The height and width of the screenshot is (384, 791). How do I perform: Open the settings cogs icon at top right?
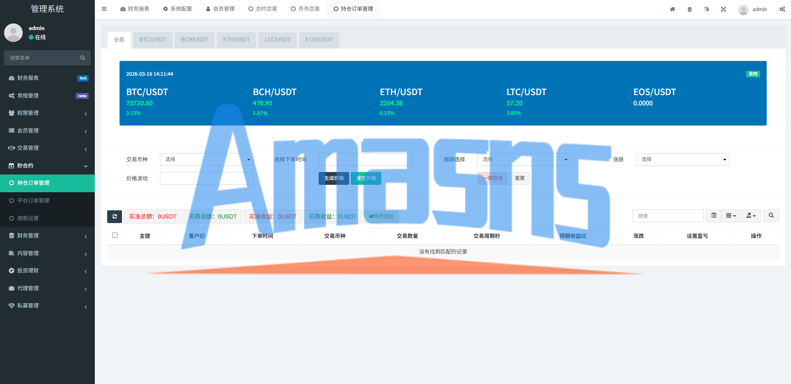782,9
